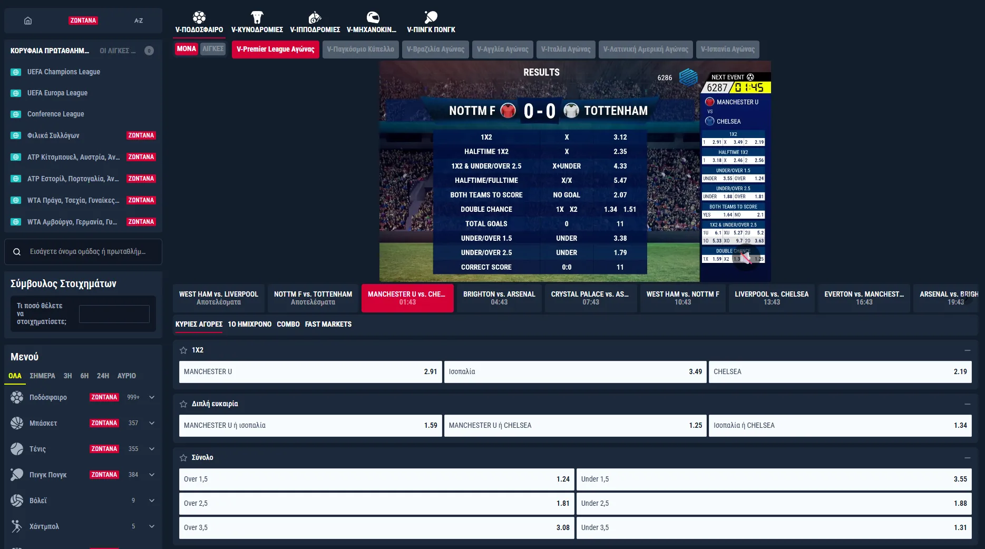Click Conference League globe icon
This screenshot has height=549, width=985.
16,114
